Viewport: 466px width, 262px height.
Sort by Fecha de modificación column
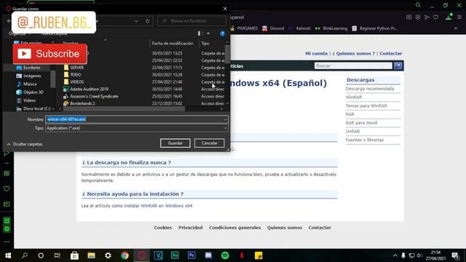[173, 44]
